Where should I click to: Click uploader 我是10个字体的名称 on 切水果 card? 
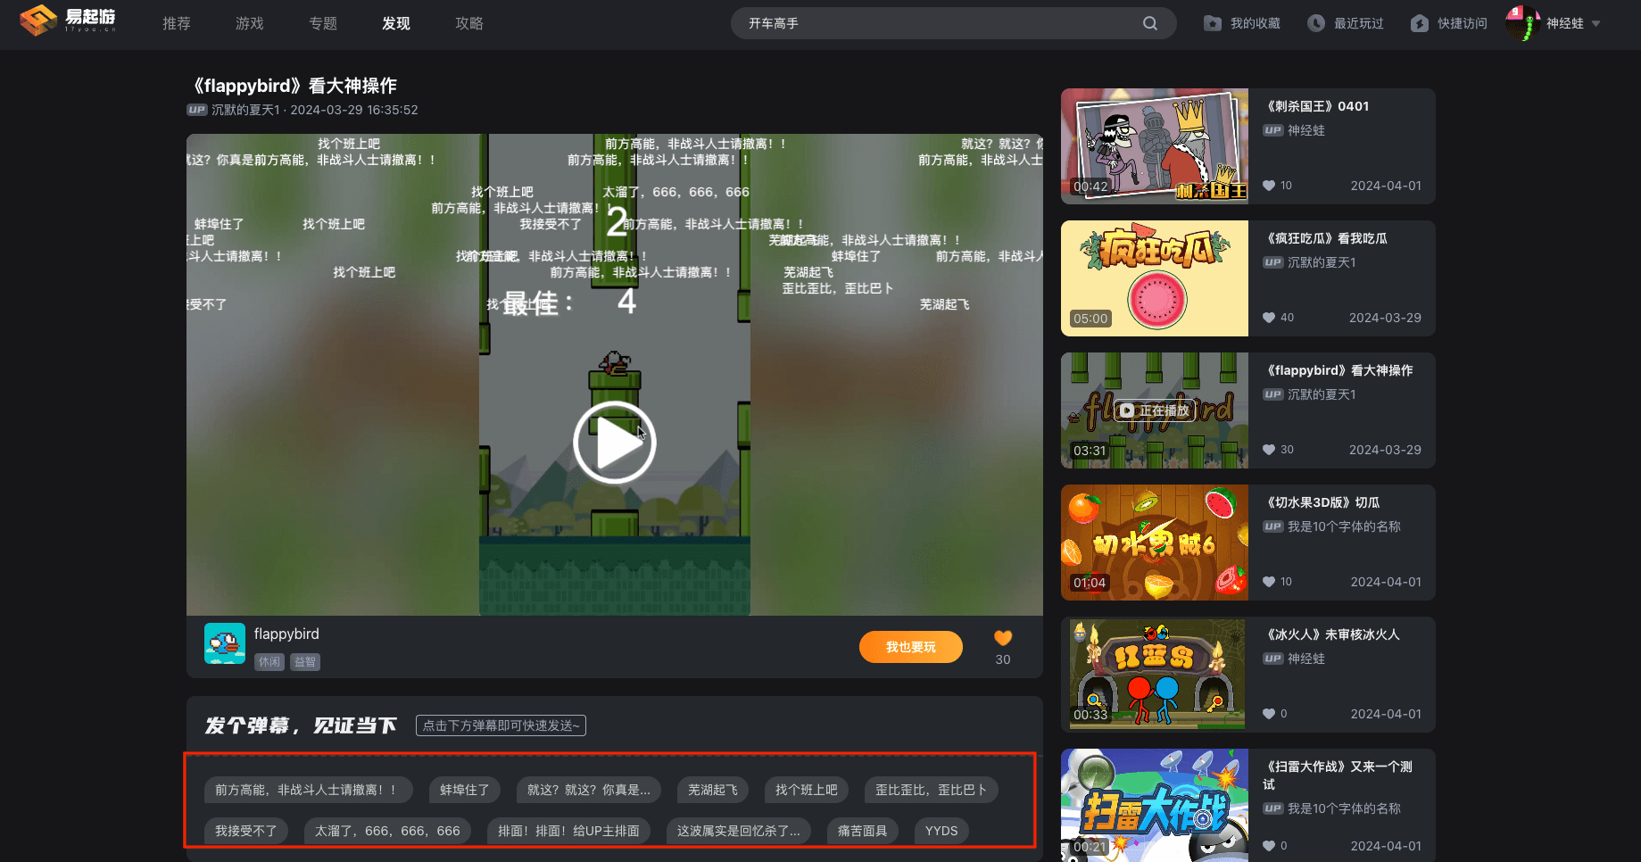1344,526
